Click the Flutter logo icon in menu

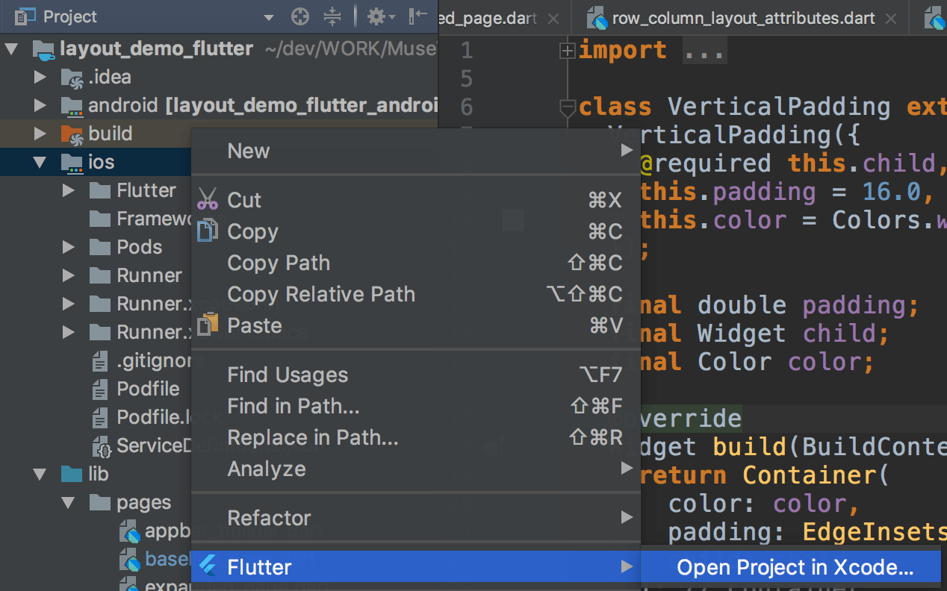207,567
